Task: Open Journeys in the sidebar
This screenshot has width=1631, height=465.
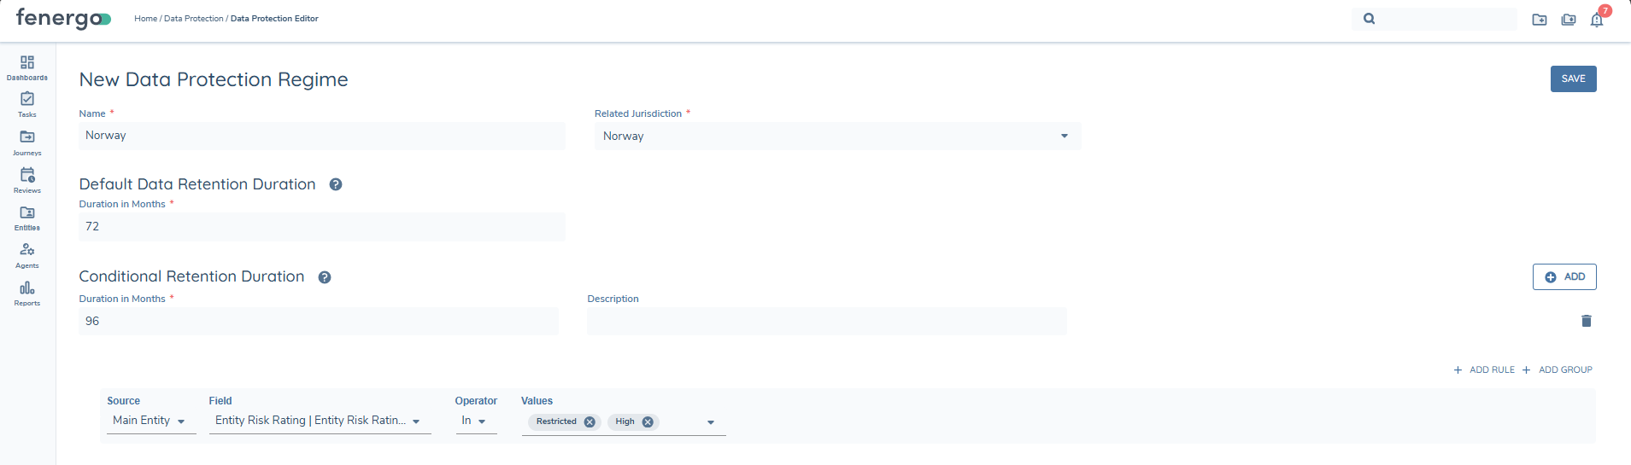Action: click(27, 142)
